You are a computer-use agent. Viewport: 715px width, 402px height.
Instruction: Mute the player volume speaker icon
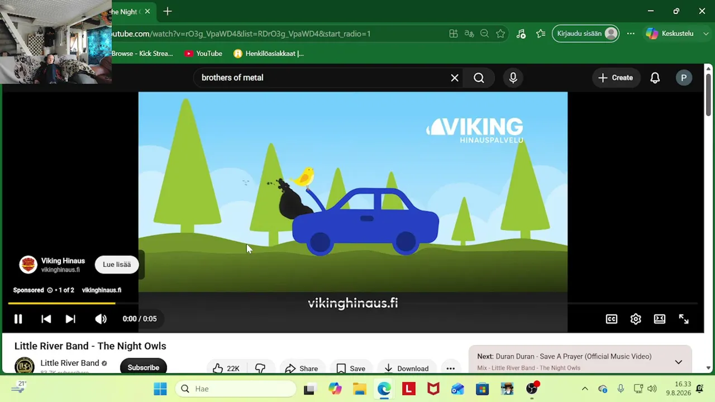101,319
